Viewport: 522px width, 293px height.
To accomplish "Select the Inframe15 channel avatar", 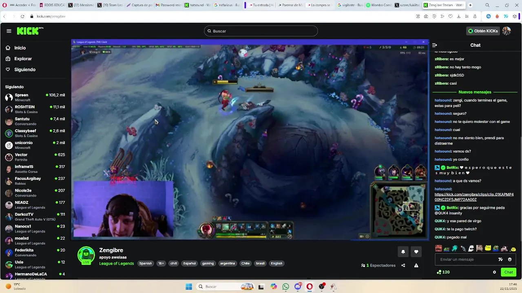I will (x=9, y=169).
